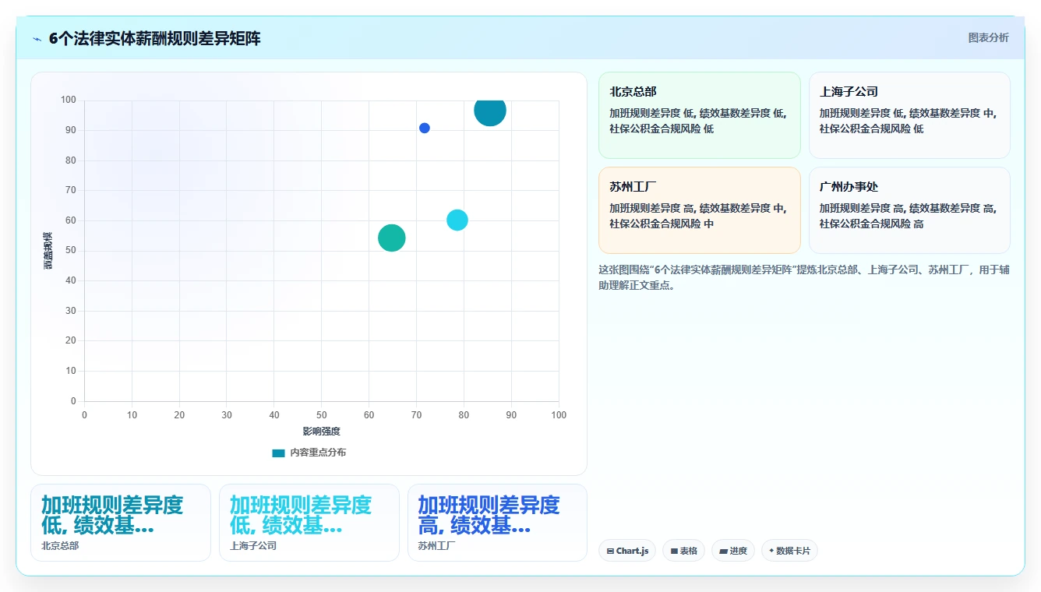Click the 图表分析 label in header
This screenshot has height=592, width=1041.
(x=988, y=37)
